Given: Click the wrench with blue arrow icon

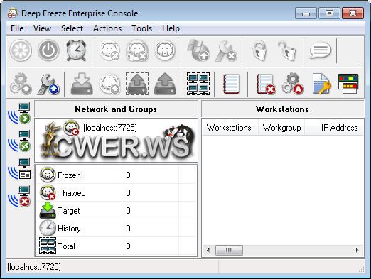Looking at the screenshot, I should tap(48, 84).
